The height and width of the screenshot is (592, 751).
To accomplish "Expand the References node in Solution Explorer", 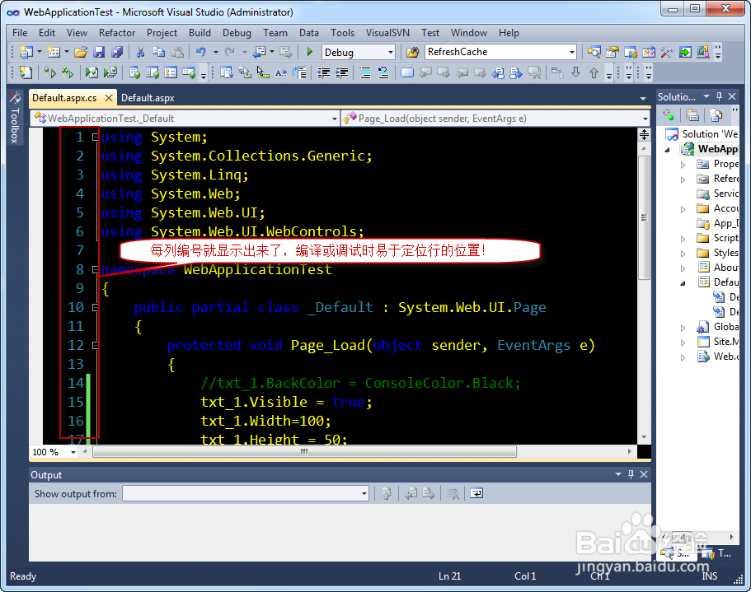I will click(x=683, y=179).
